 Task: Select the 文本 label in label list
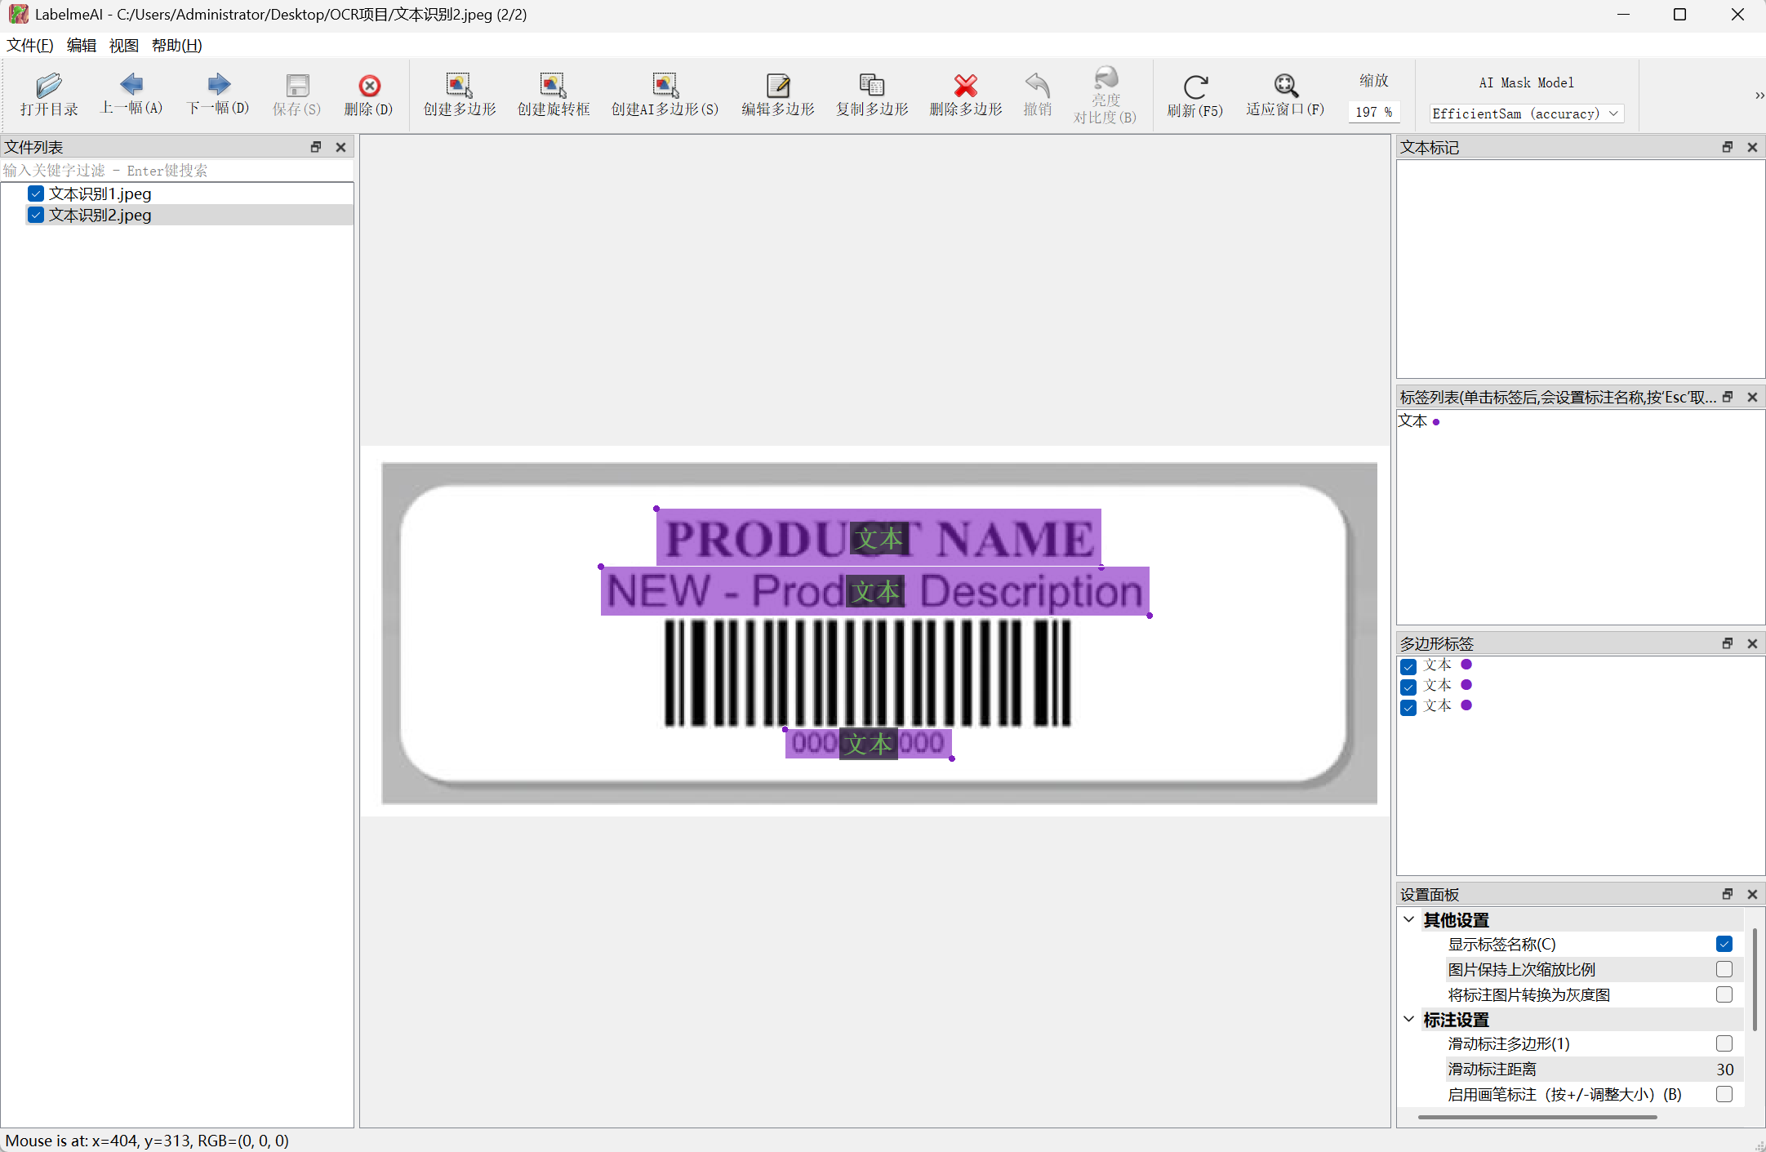[1412, 421]
